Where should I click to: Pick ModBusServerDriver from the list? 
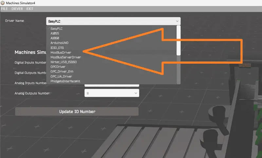[66, 57]
